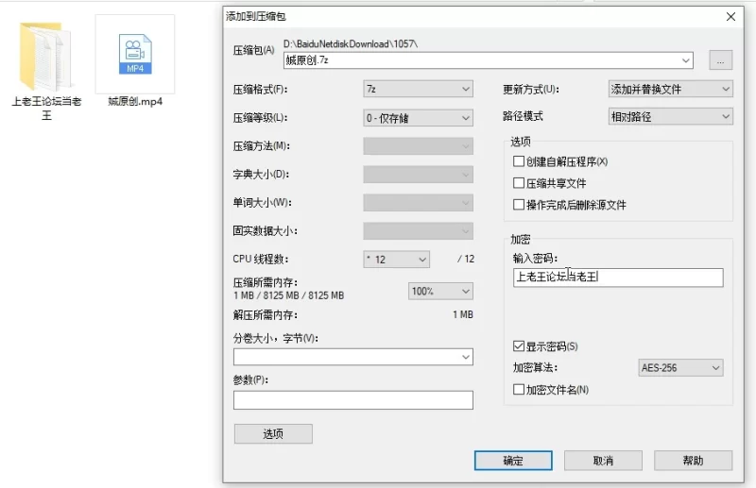Click the '/ 12' thread count text
Screen dimensions: 756x488
tap(466, 260)
